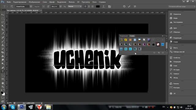This screenshot has height=110, width=196.
Task: Select the Path Selection tool
Action: click(x=3, y=75)
